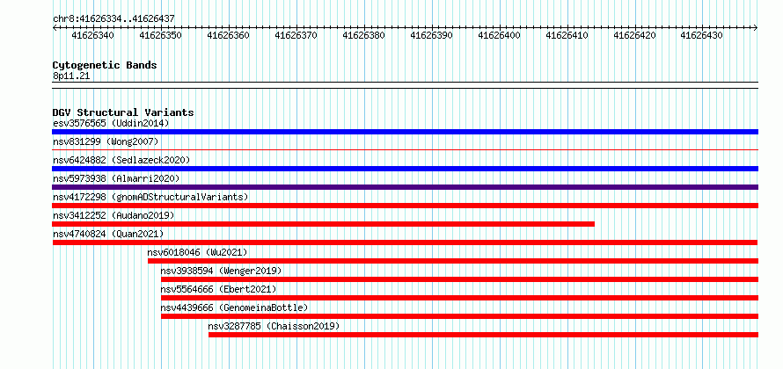
Task: Select the shorter red nsv3412252 bar
Action: 323,224
